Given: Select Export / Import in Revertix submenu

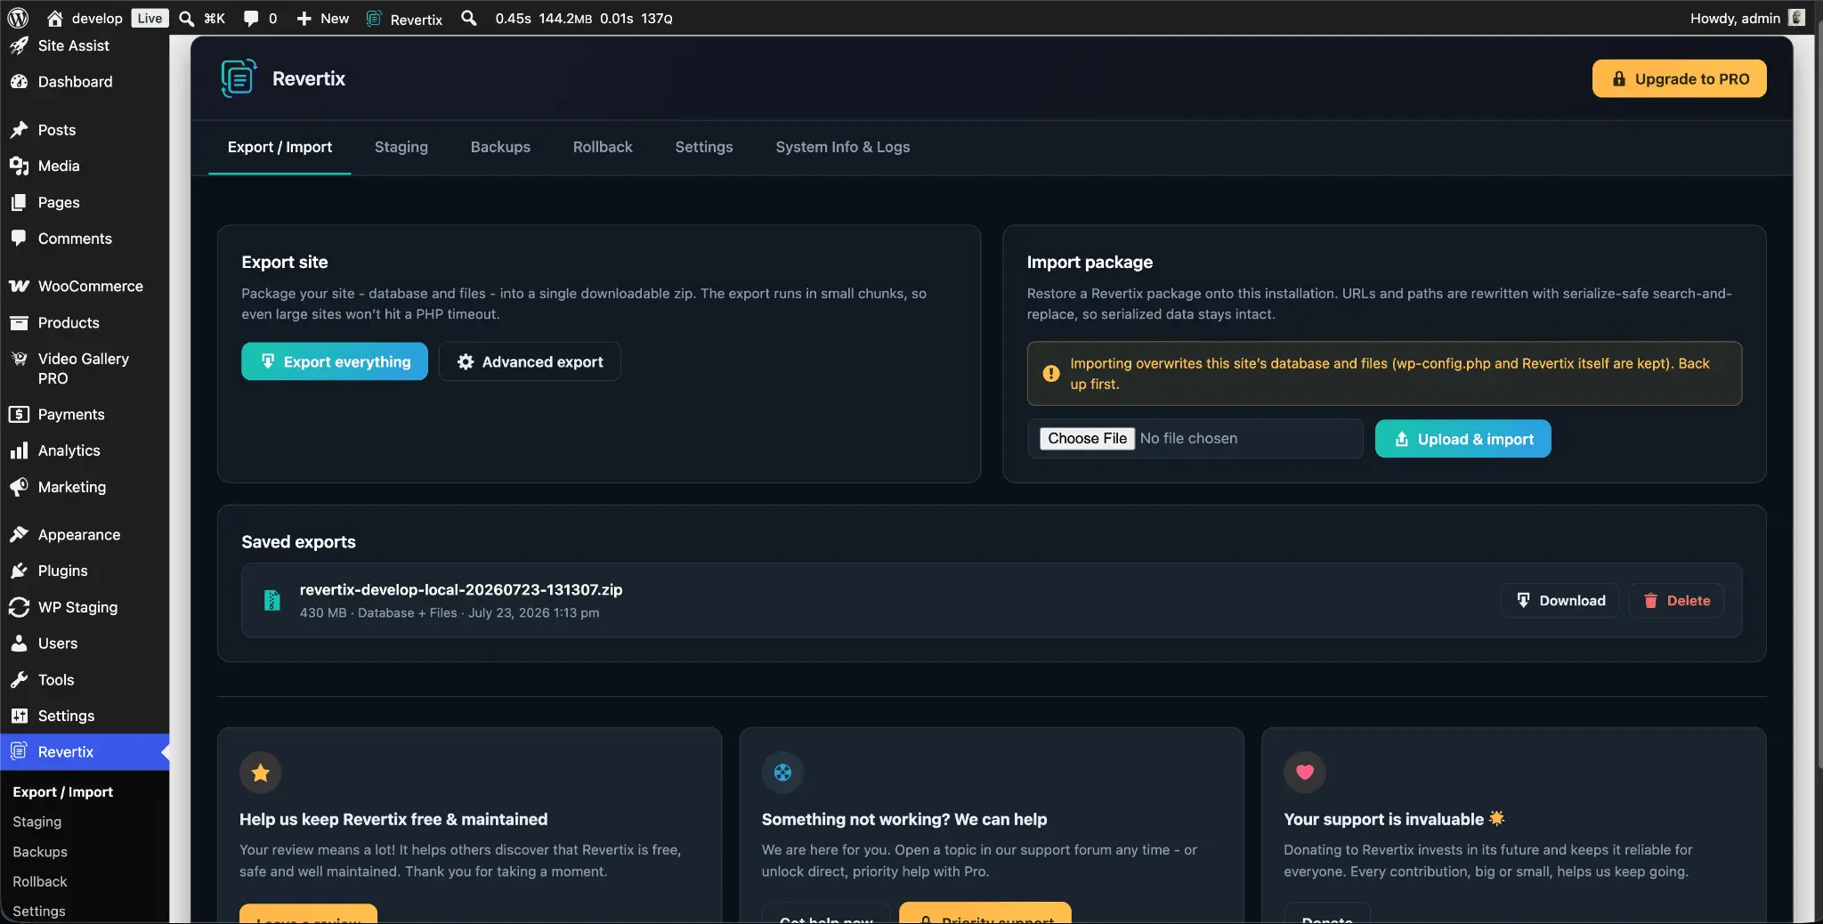Looking at the screenshot, I should tap(63, 791).
